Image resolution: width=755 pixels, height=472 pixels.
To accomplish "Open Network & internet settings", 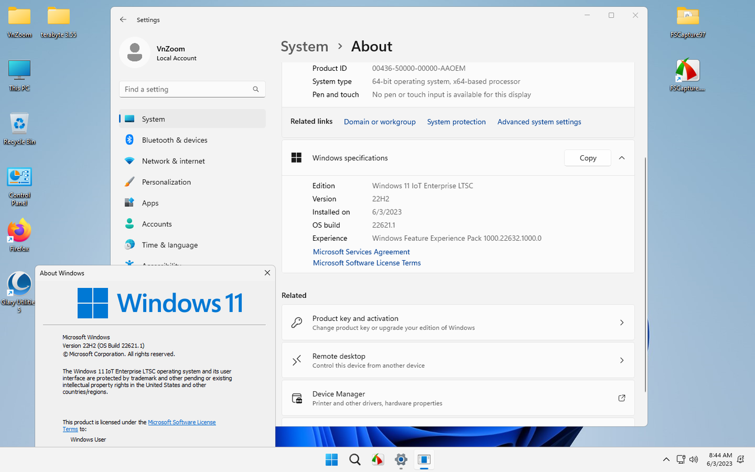I will pyautogui.click(x=192, y=161).
